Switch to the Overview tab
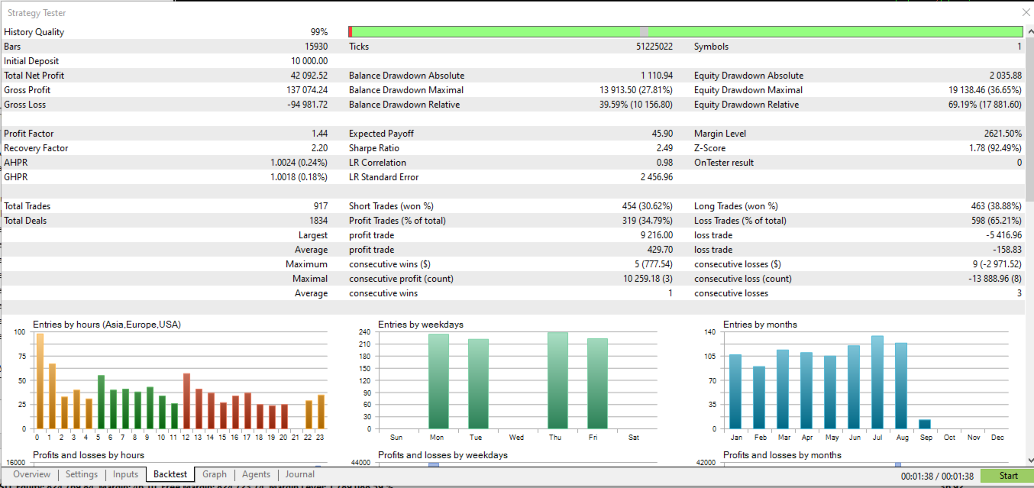 [32, 475]
